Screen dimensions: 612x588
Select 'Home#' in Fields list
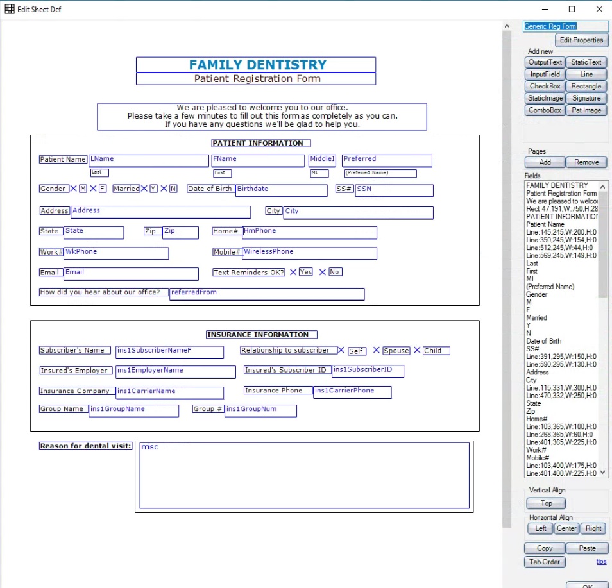point(537,419)
